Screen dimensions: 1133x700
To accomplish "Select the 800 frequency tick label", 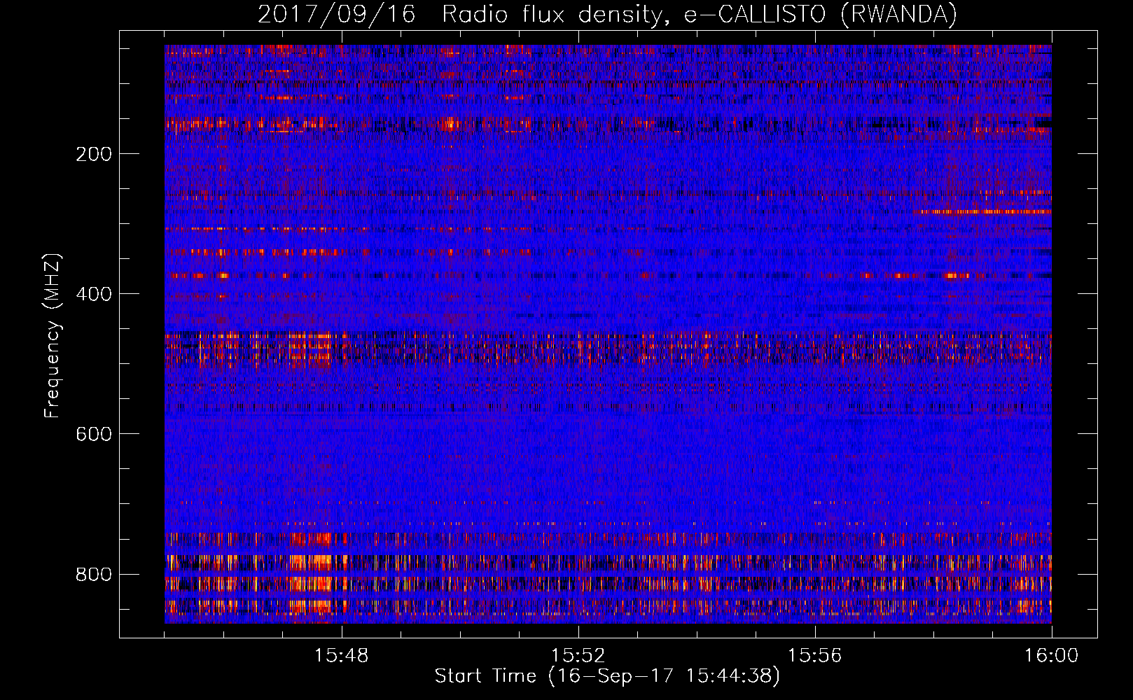I will point(94,574).
